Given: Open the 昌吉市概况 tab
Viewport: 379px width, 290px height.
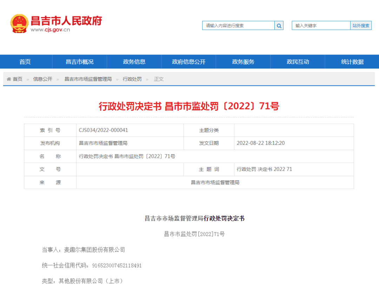Looking at the screenshot, I should click(x=79, y=62).
